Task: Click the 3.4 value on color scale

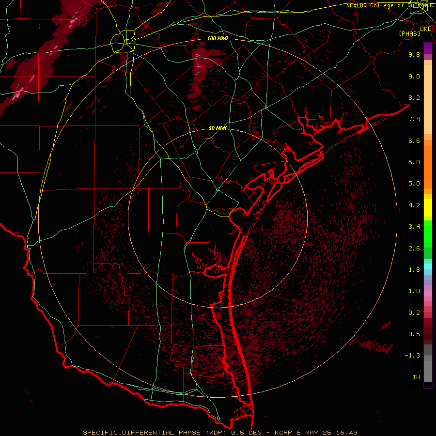Action: [414, 227]
